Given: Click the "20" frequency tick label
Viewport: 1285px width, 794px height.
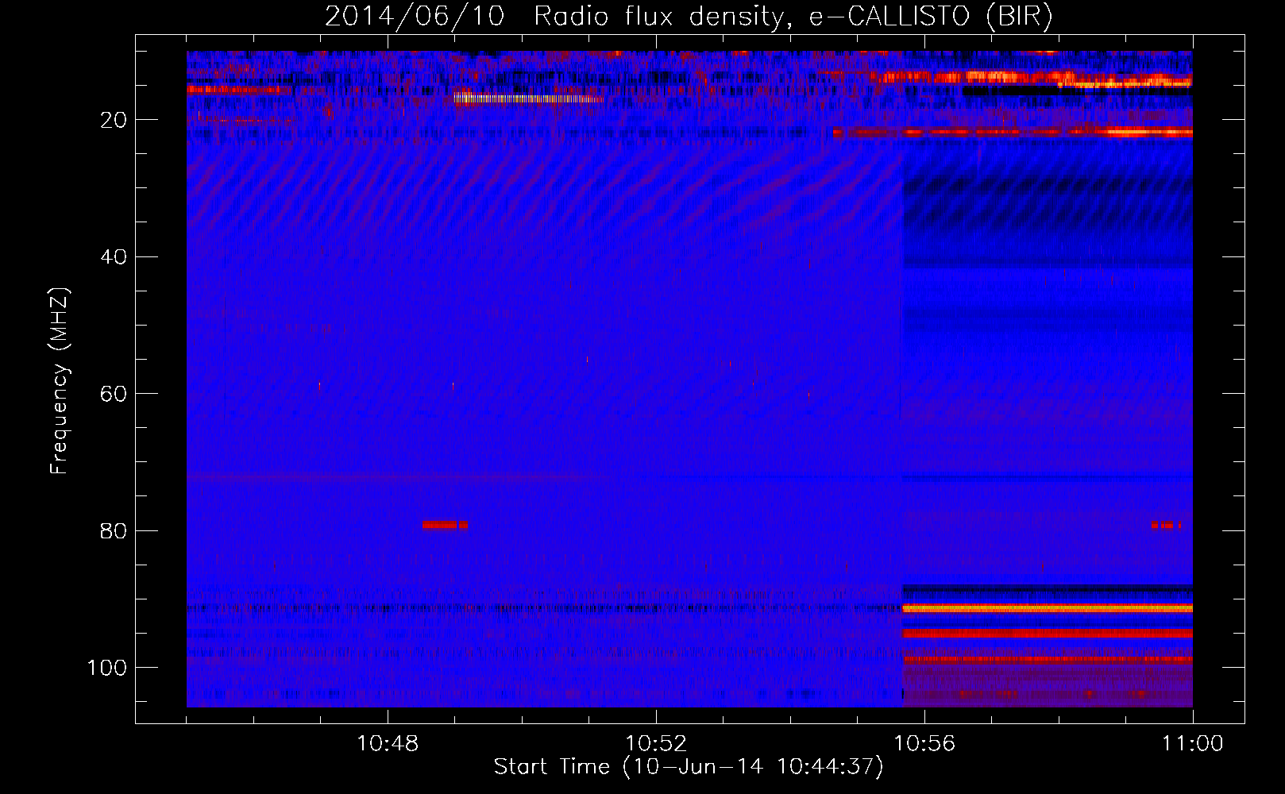Looking at the screenshot, I should [x=114, y=120].
